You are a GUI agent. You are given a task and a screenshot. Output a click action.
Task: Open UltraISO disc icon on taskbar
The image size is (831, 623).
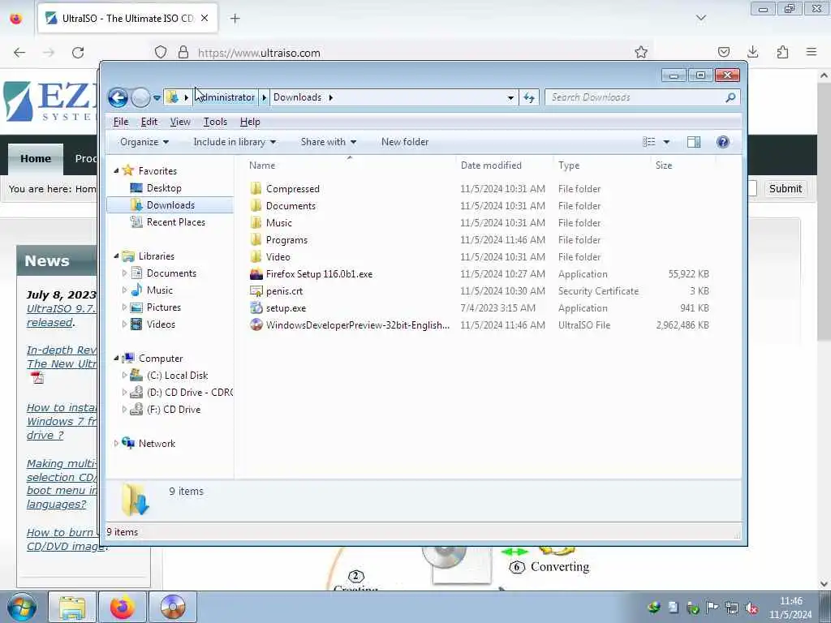pos(173,607)
